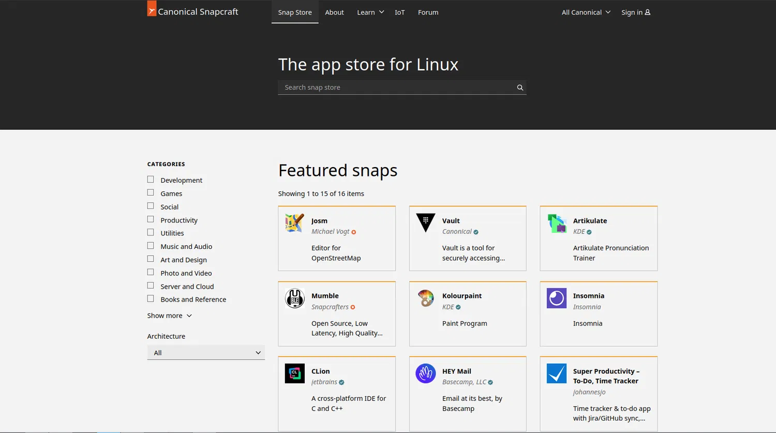Click the search magnifier icon

[520, 88]
